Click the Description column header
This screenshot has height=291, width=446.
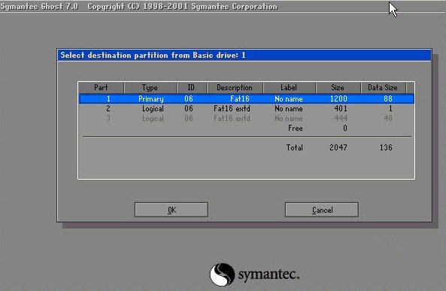click(235, 88)
